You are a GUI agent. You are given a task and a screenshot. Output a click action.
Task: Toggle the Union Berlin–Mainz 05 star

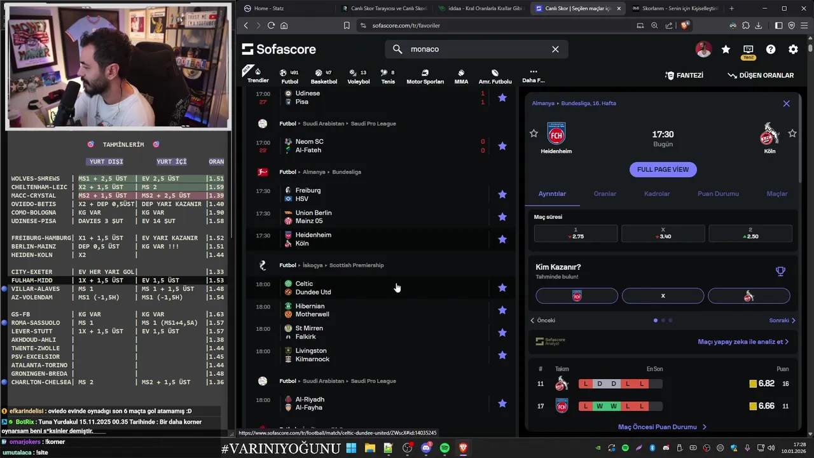coord(502,217)
